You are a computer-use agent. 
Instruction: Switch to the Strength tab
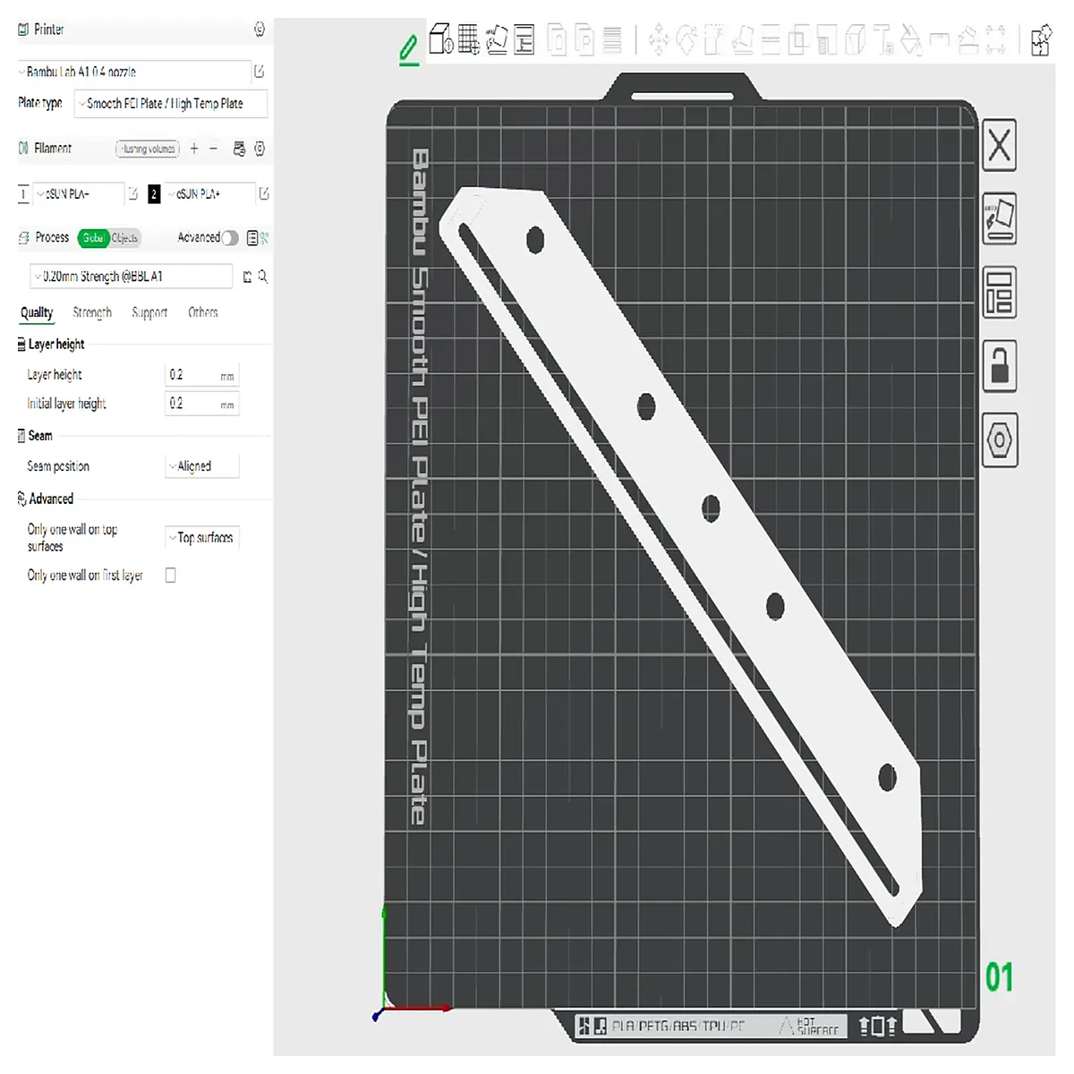pos(92,312)
